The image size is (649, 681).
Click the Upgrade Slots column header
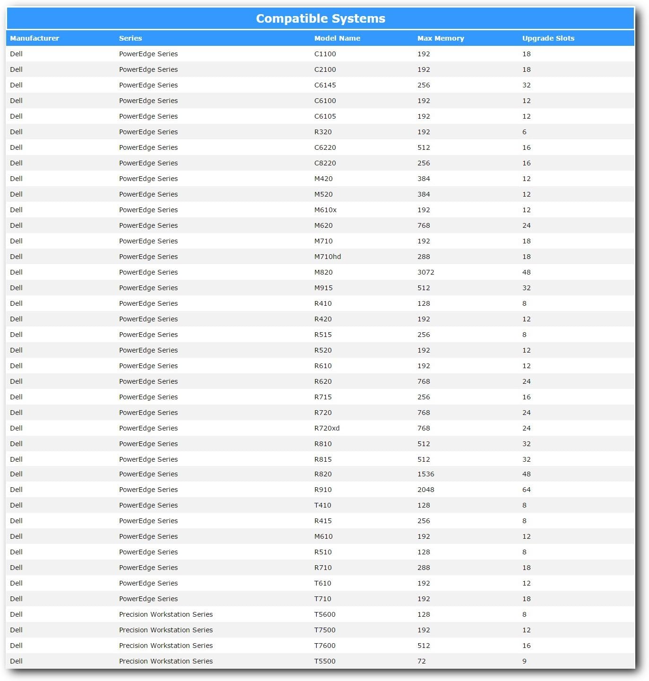tap(548, 38)
